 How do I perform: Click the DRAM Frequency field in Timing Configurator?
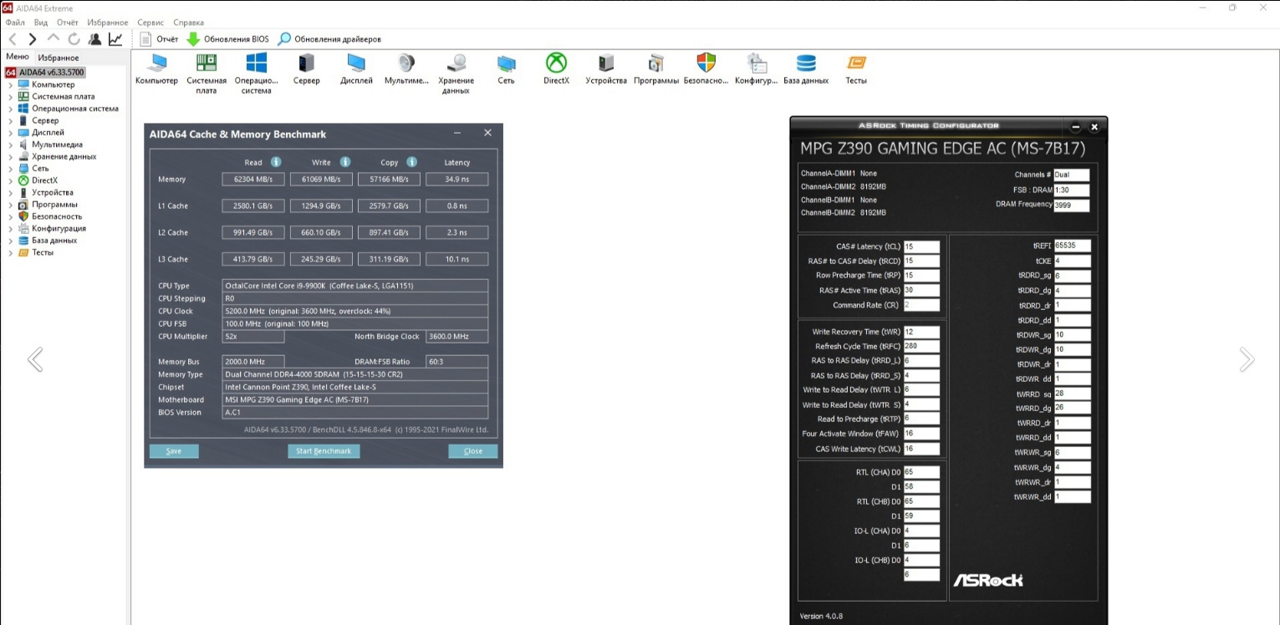tap(1072, 205)
